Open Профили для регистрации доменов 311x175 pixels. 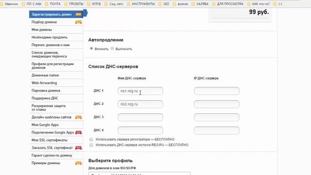click(x=56, y=66)
